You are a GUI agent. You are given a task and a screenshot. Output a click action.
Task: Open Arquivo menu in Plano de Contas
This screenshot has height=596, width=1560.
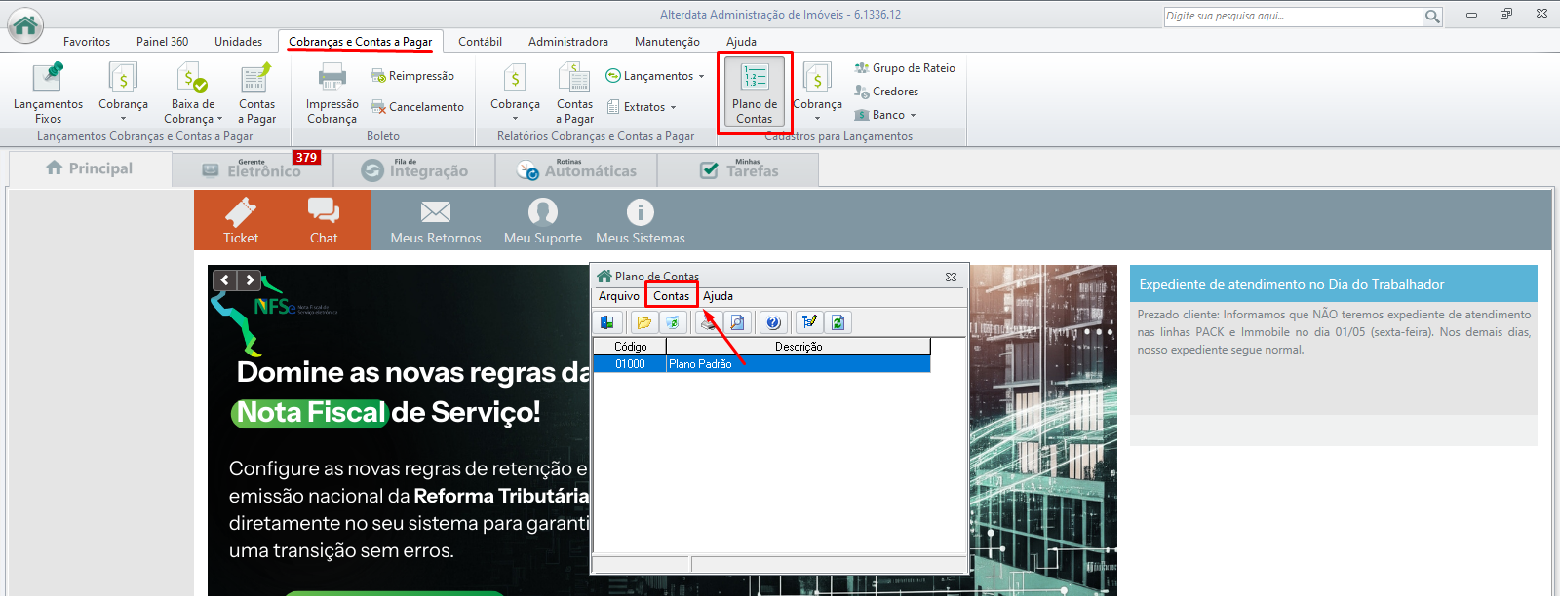[x=618, y=296]
